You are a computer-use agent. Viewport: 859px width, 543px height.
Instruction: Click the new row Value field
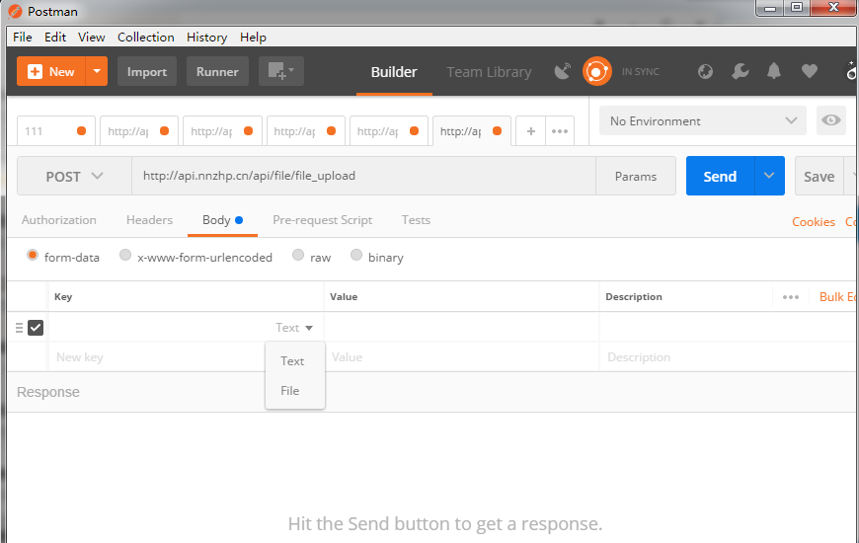point(461,357)
